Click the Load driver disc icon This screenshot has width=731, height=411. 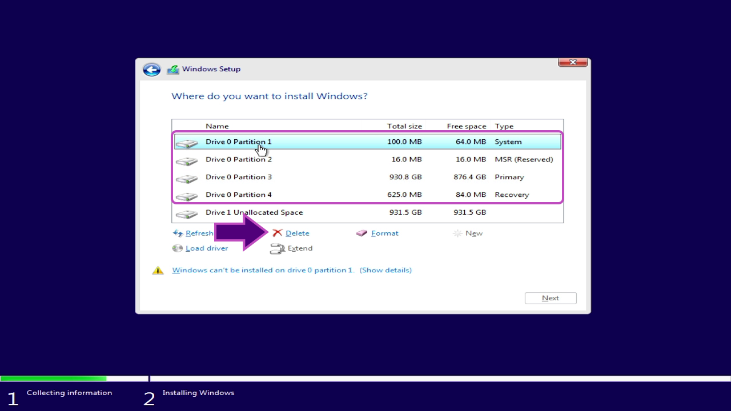tap(178, 248)
